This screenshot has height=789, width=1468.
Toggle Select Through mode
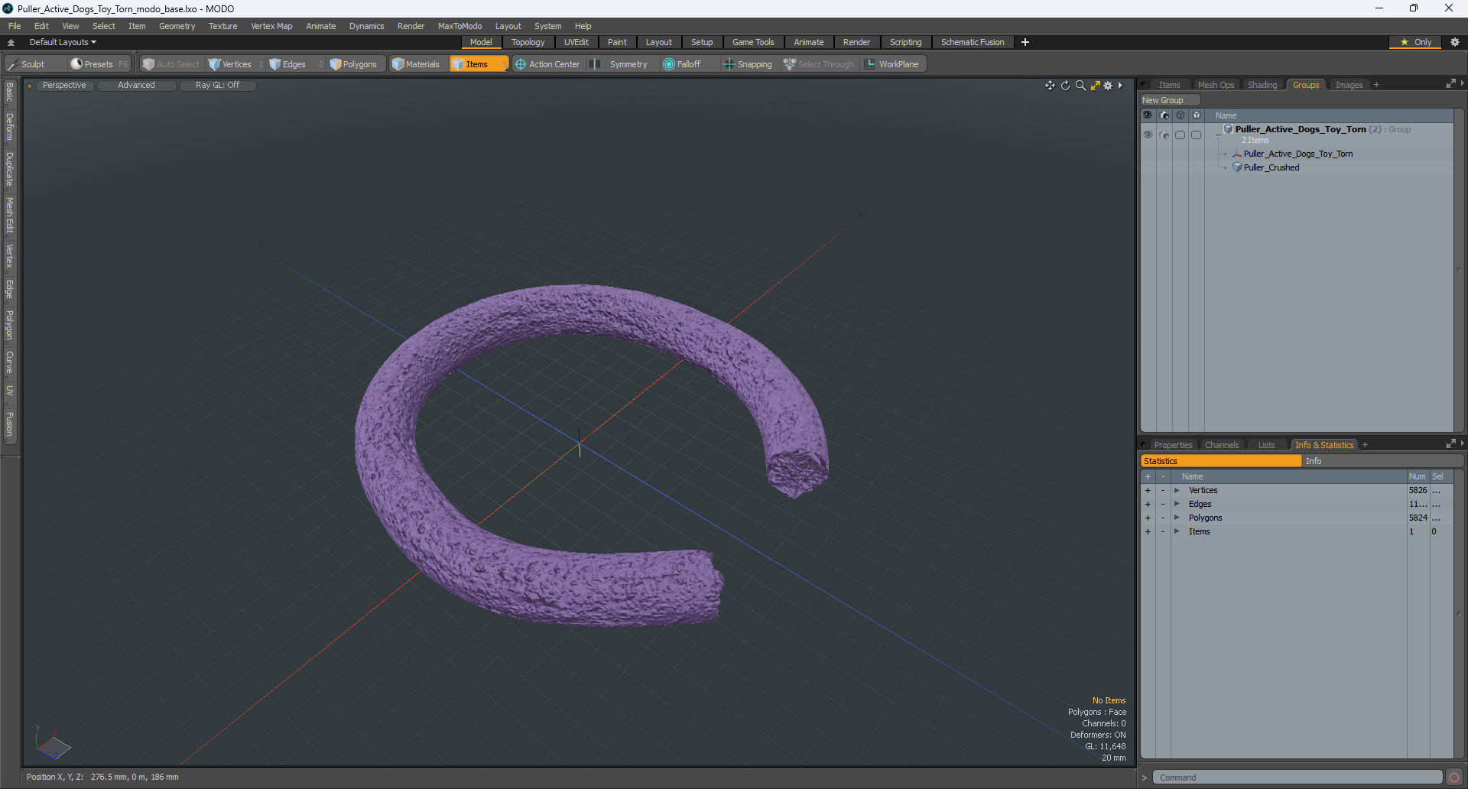point(819,64)
